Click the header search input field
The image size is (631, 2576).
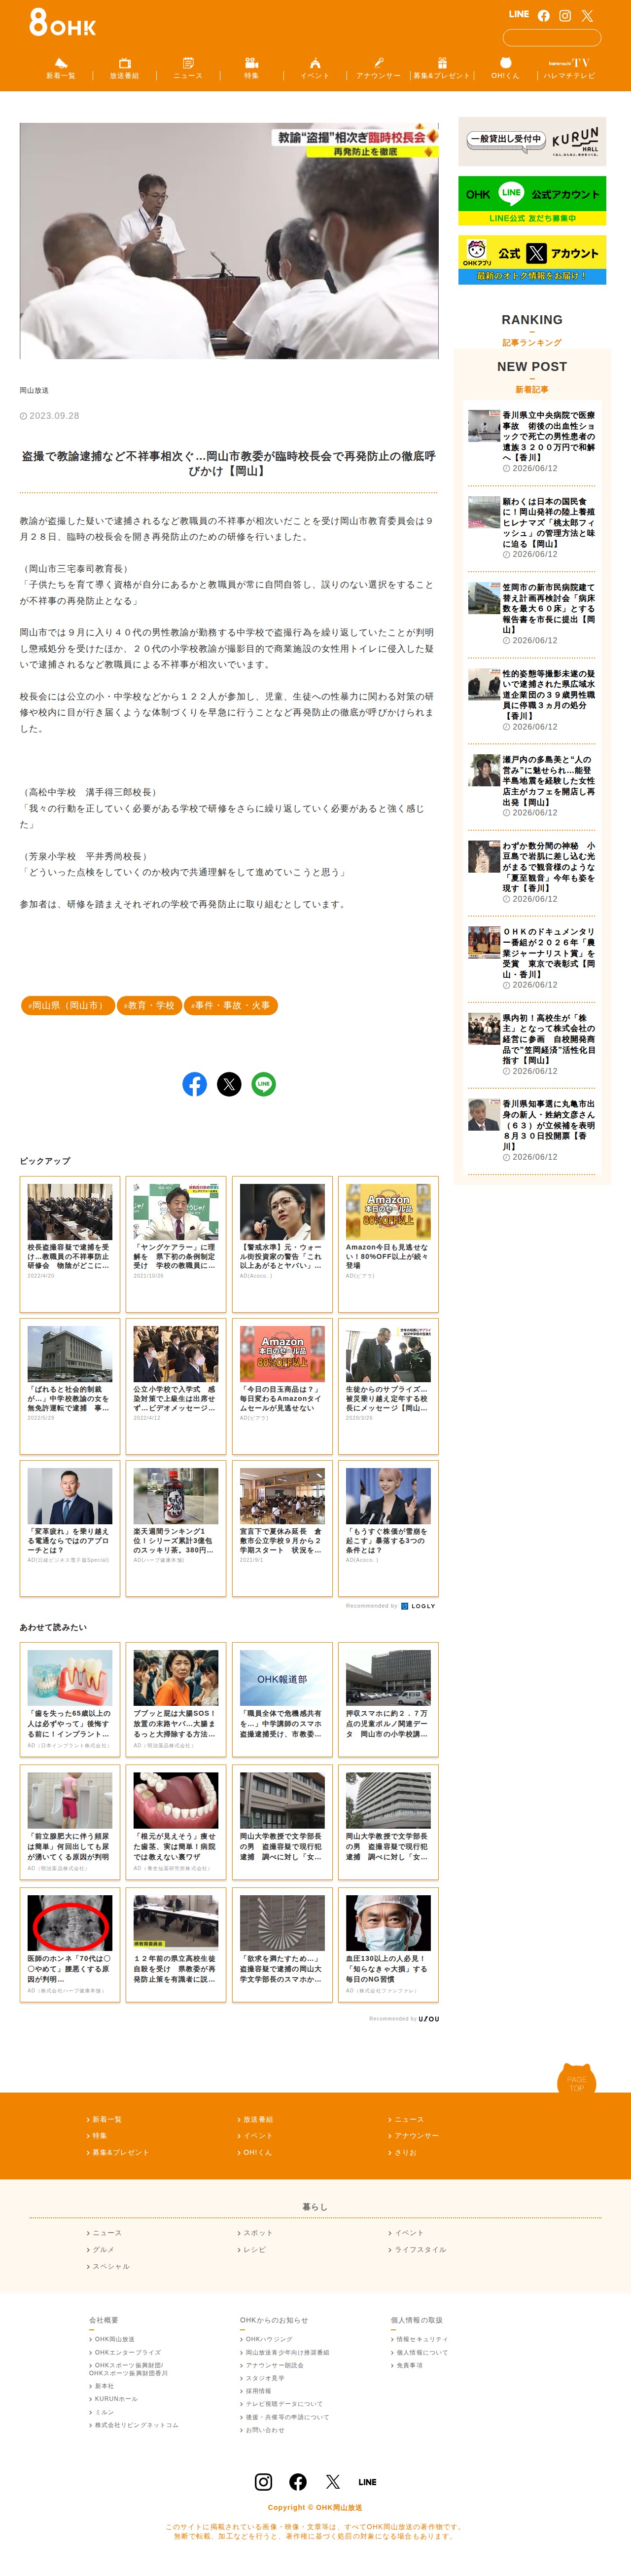[x=551, y=38]
